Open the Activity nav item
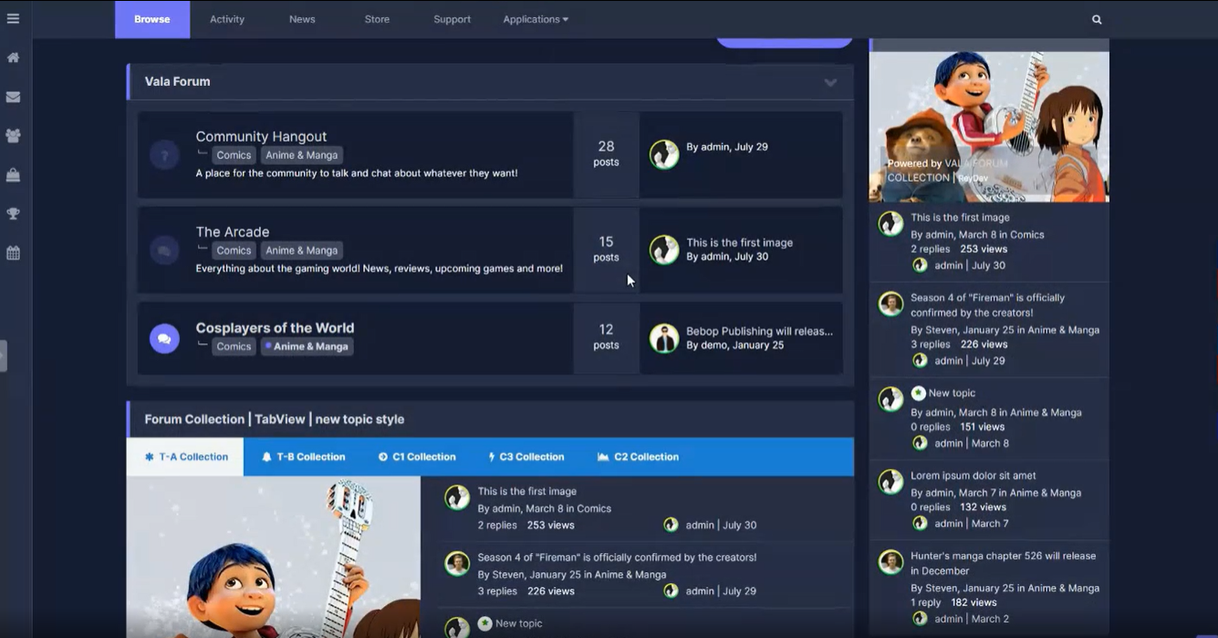 point(227,19)
